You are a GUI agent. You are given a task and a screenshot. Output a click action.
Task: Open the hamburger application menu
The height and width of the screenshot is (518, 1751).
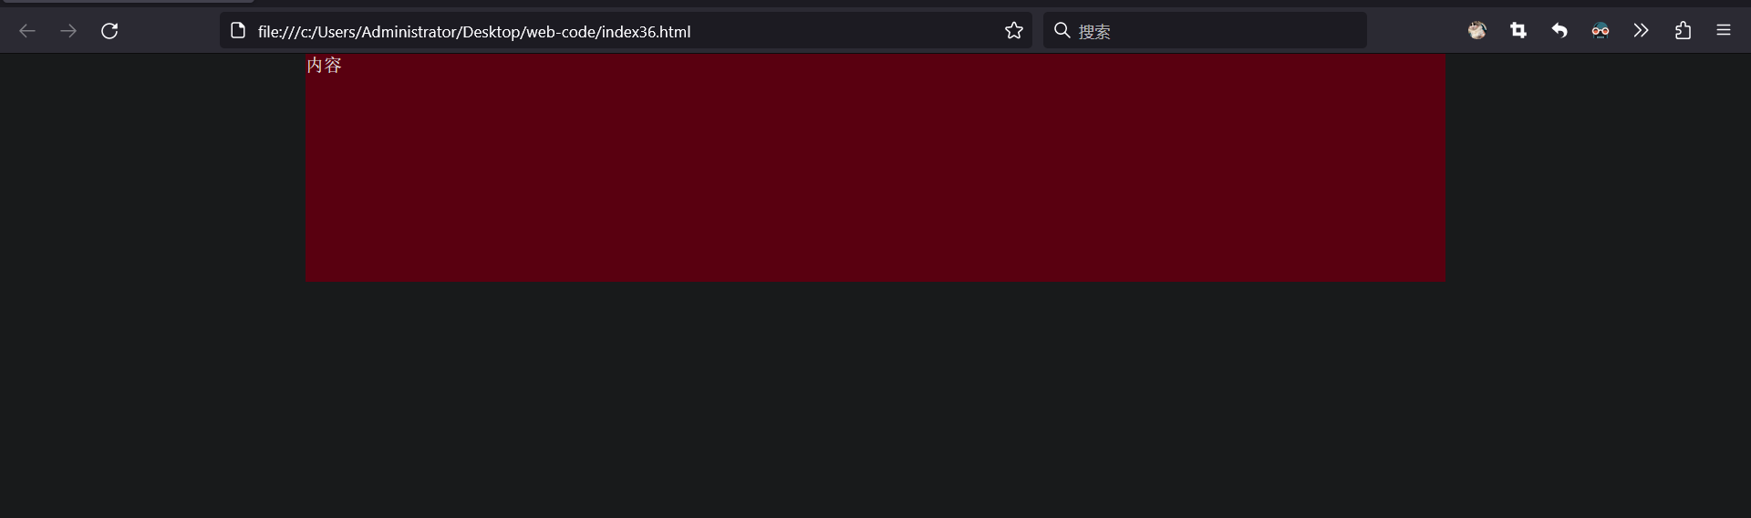click(1724, 31)
